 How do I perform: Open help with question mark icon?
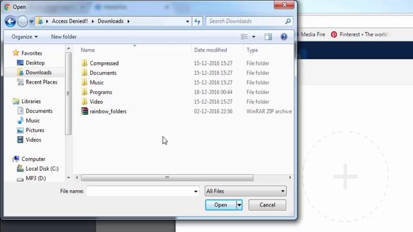[x=284, y=37]
